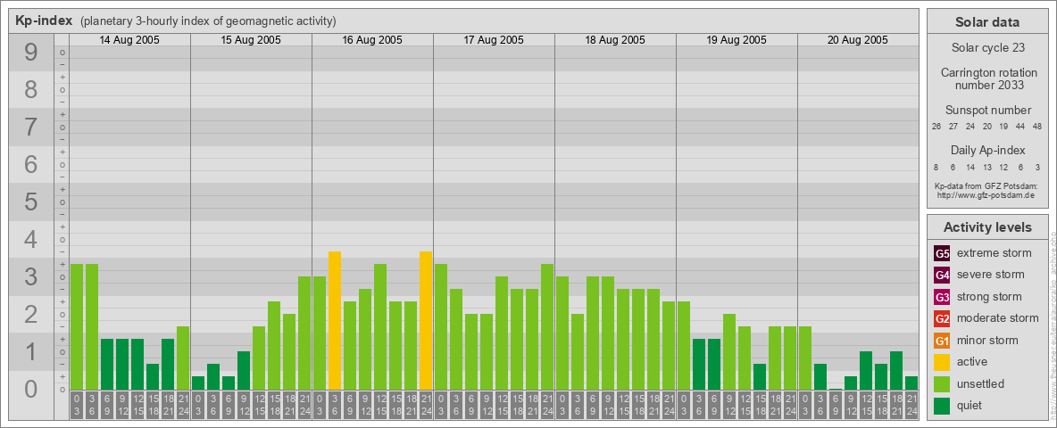Click the 21-24 hour label under 20 Aug
The image size is (1057, 428).
click(x=911, y=405)
